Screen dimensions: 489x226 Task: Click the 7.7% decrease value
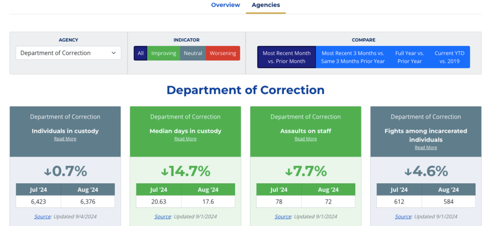click(310, 171)
